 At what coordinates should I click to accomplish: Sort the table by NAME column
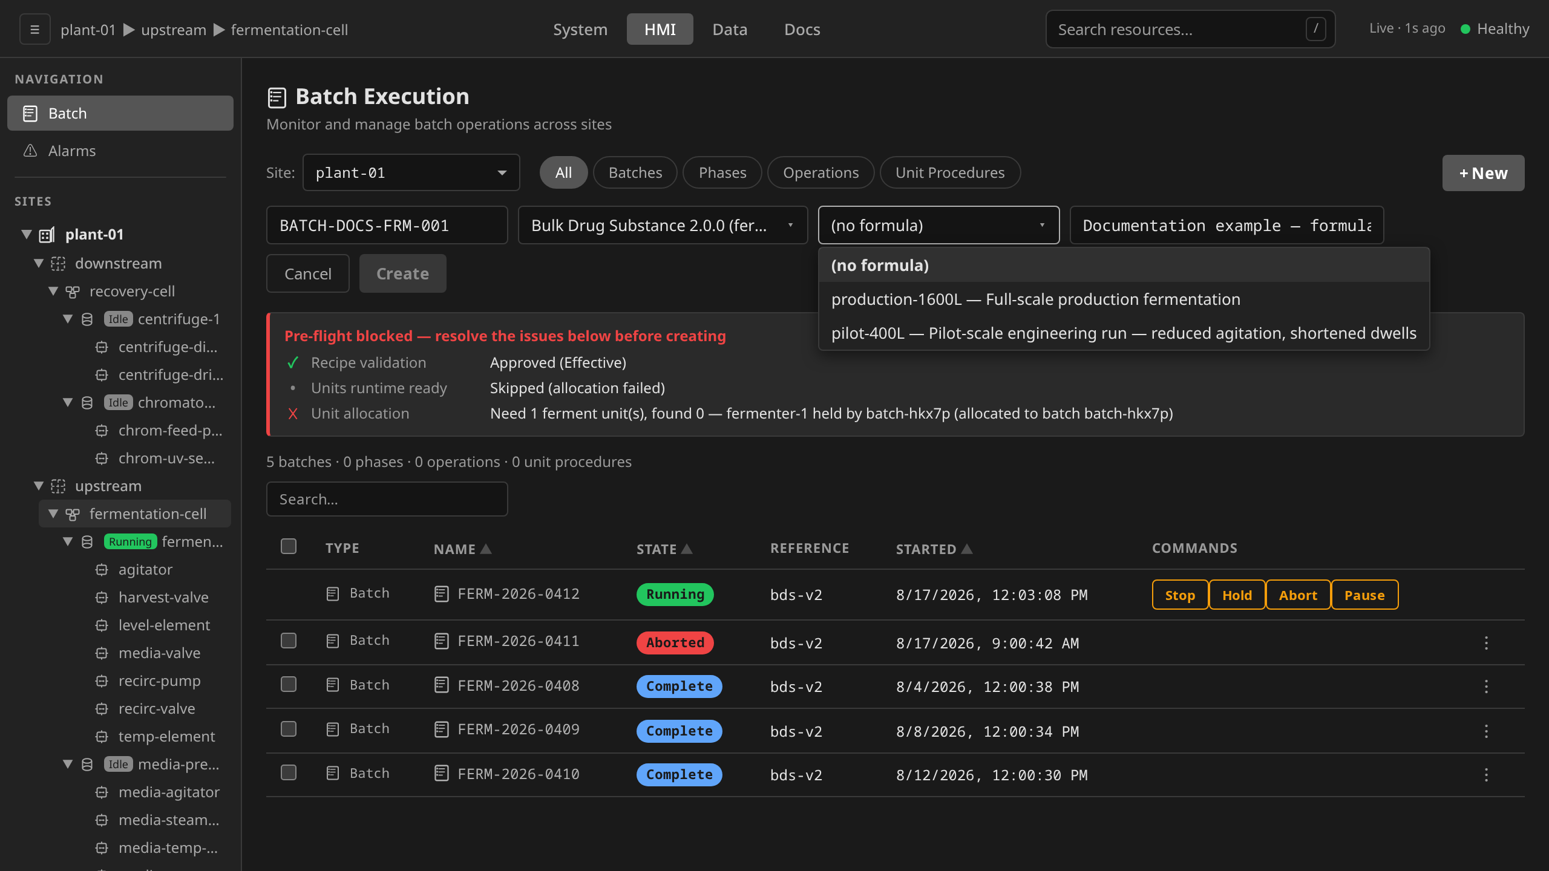tap(462, 549)
